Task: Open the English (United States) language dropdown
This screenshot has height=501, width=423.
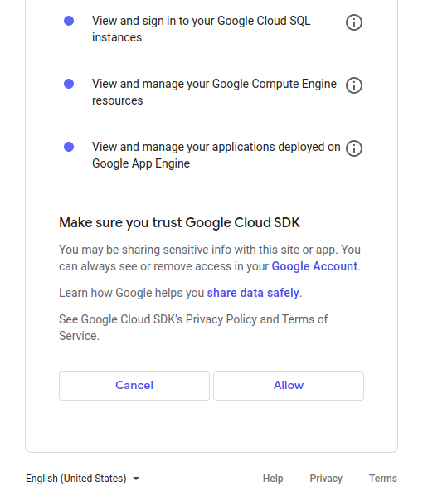Action: [x=83, y=479]
